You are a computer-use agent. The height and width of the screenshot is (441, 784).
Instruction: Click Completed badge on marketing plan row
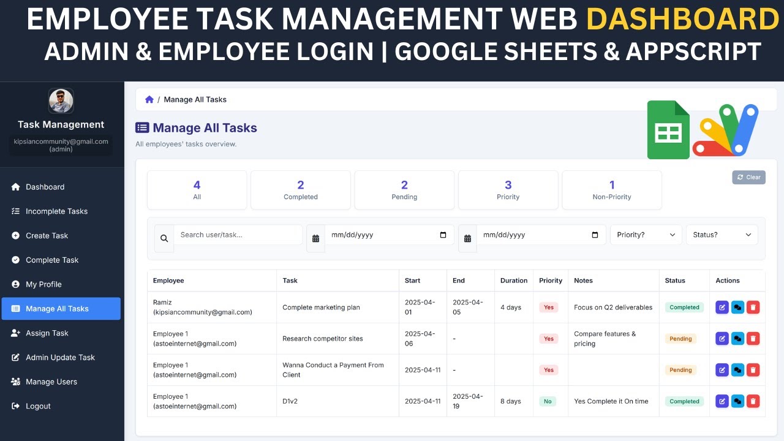click(x=684, y=307)
